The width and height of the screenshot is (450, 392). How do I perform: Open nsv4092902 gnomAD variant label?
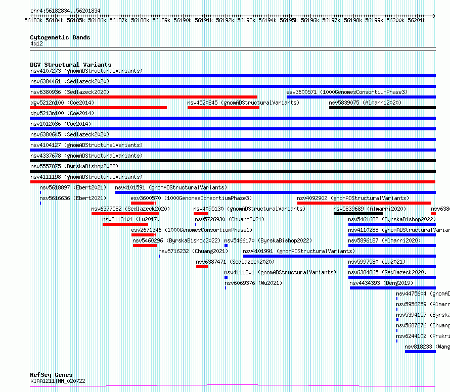[353, 198]
